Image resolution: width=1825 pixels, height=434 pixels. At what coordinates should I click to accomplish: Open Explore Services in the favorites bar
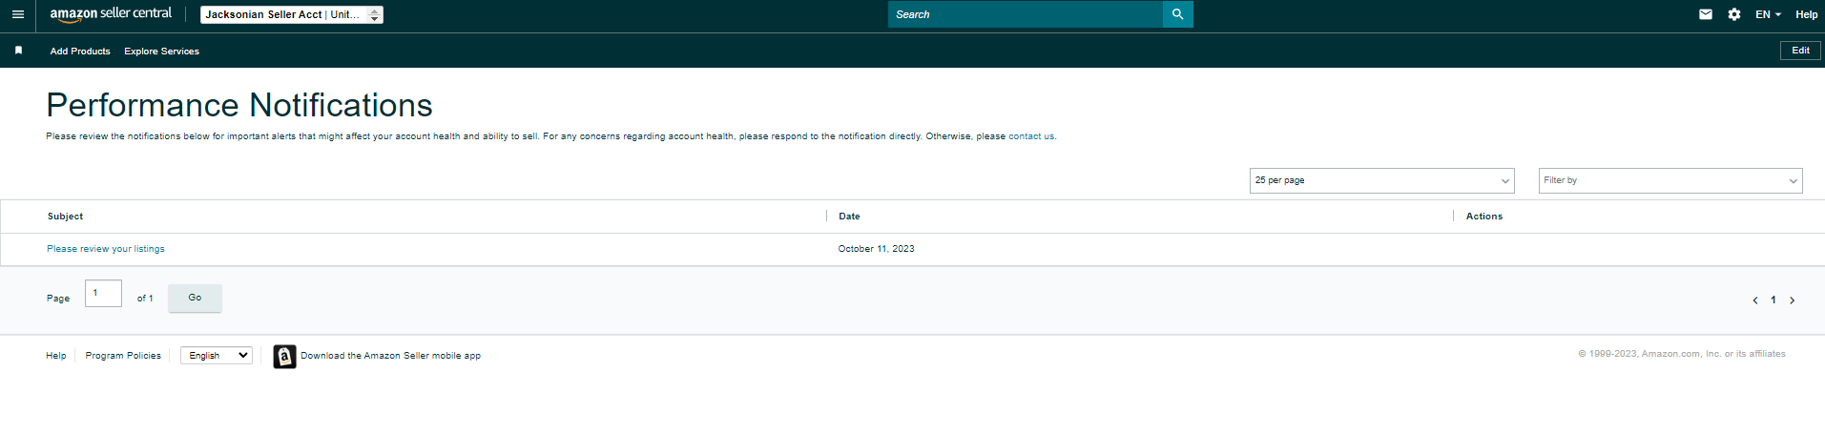[x=161, y=52]
